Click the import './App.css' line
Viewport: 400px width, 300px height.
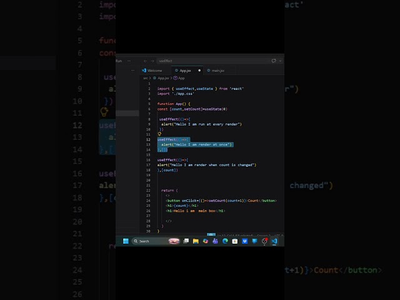pos(176,94)
